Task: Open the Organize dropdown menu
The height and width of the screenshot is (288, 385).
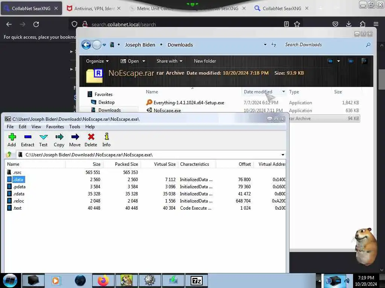Action: (x=97, y=61)
